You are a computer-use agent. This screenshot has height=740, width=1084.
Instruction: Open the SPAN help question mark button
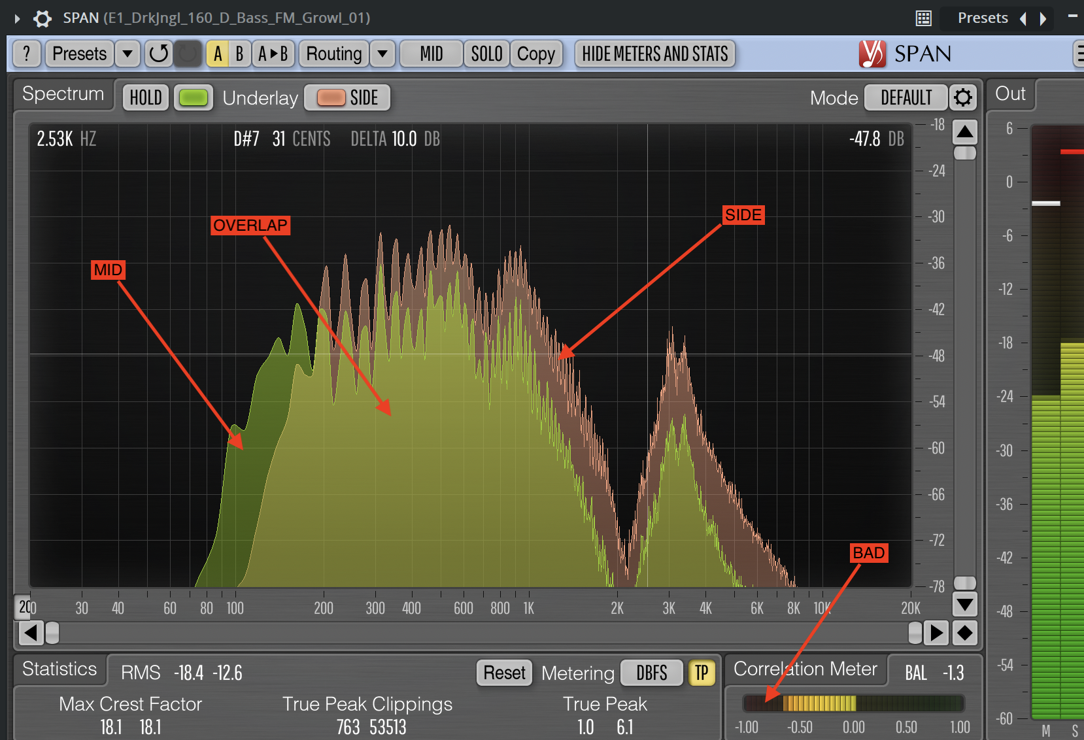27,54
